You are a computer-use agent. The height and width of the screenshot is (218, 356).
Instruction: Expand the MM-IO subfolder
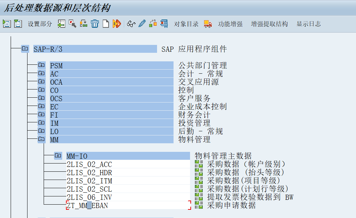[x=58, y=156]
